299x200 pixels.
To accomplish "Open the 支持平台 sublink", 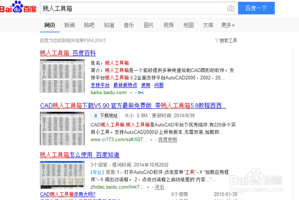I will click(100, 85).
